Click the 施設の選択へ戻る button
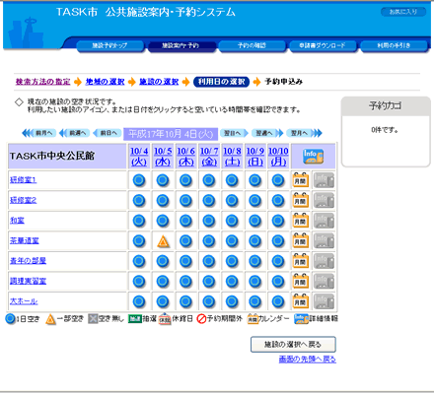Viewport: 434px width, 393px height. click(x=293, y=345)
